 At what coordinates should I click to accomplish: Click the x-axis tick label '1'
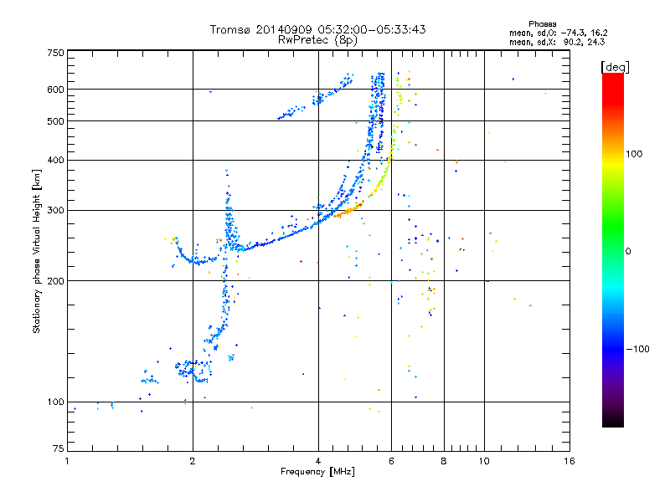pos(67,461)
